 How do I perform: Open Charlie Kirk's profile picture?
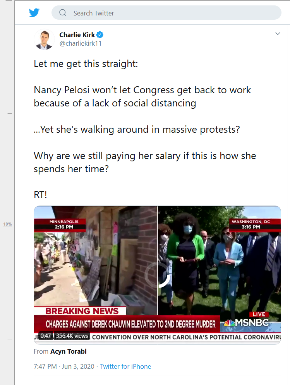(x=44, y=39)
